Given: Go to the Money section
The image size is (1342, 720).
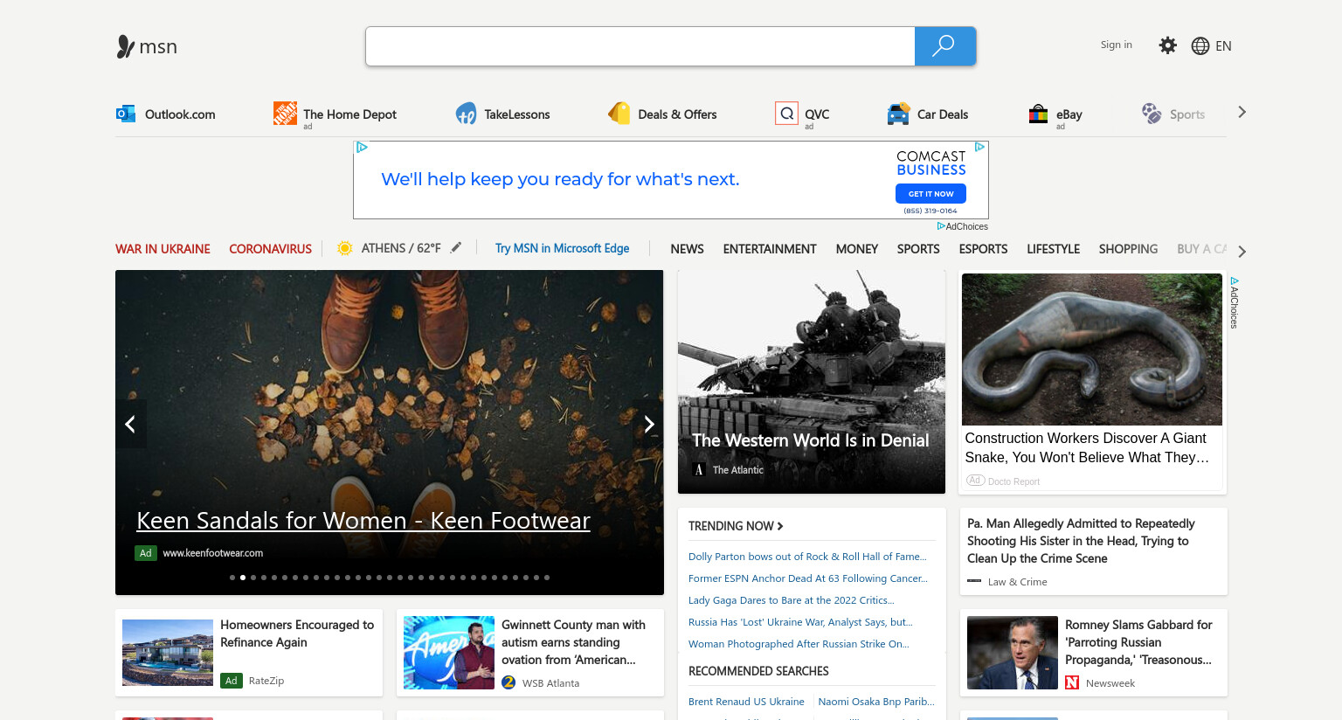Looking at the screenshot, I should coord(857,249).
